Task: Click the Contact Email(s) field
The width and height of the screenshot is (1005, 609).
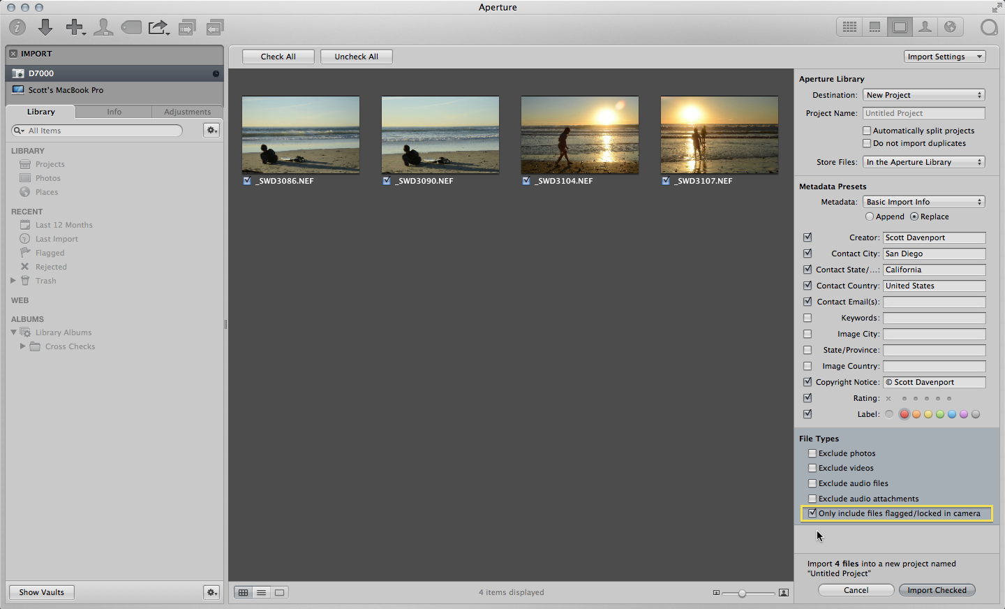Action: click(935, 302)
